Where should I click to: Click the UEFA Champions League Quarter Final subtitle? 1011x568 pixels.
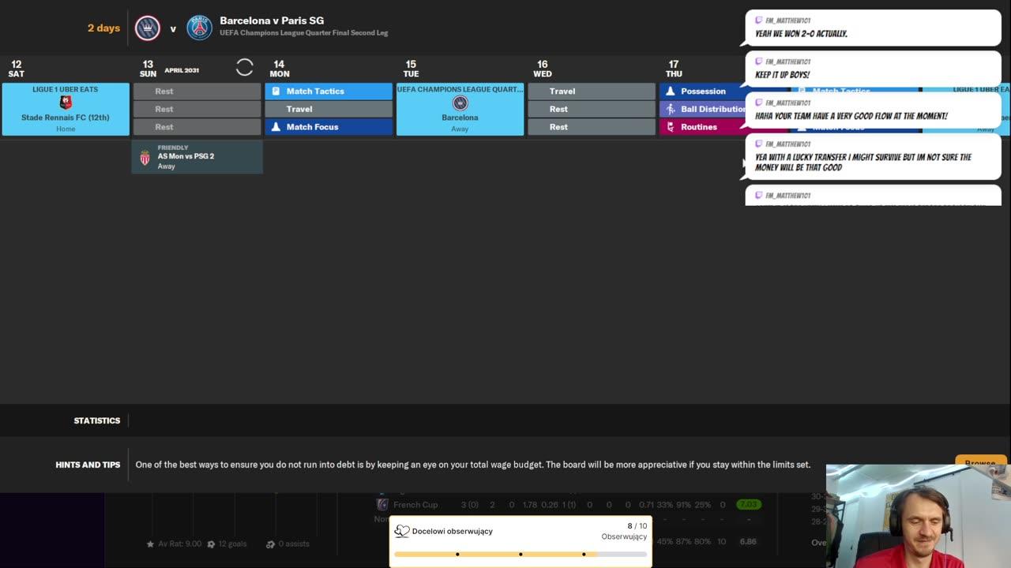tap(304, 33)
